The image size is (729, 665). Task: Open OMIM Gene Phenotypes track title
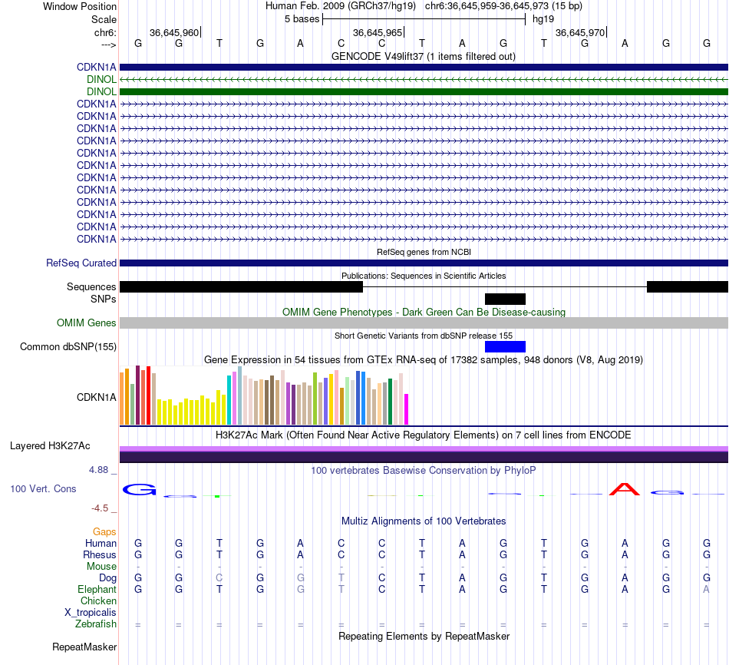[424, 313]
